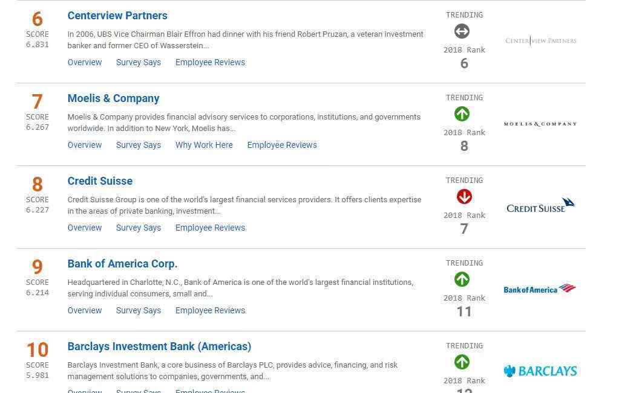The image size is (619, 393).
Task: Click the Moelis & Company logo image
Action: [540, 124]
